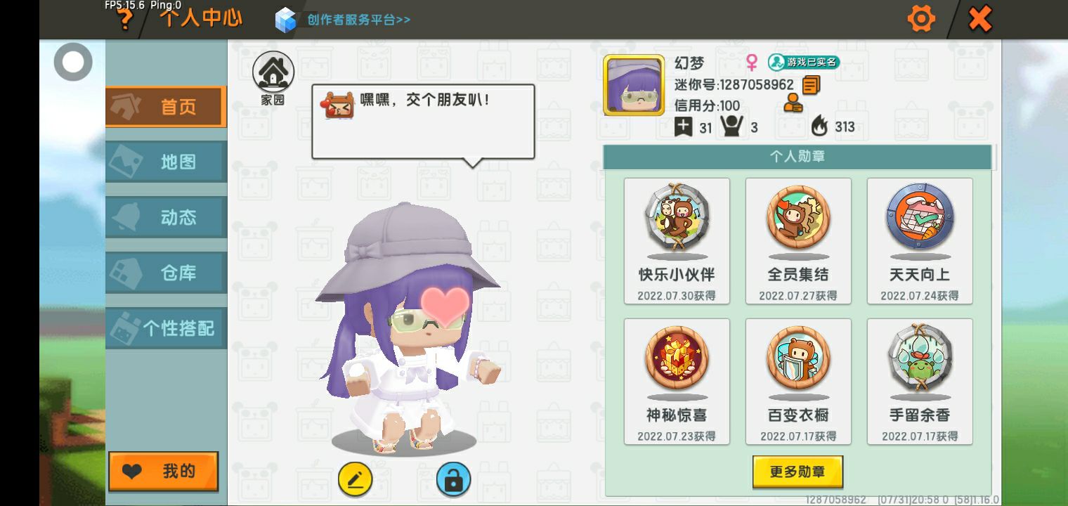Click the flame popularity icon 313
The image size is (1068, 506).
click(x=819, y=126)
